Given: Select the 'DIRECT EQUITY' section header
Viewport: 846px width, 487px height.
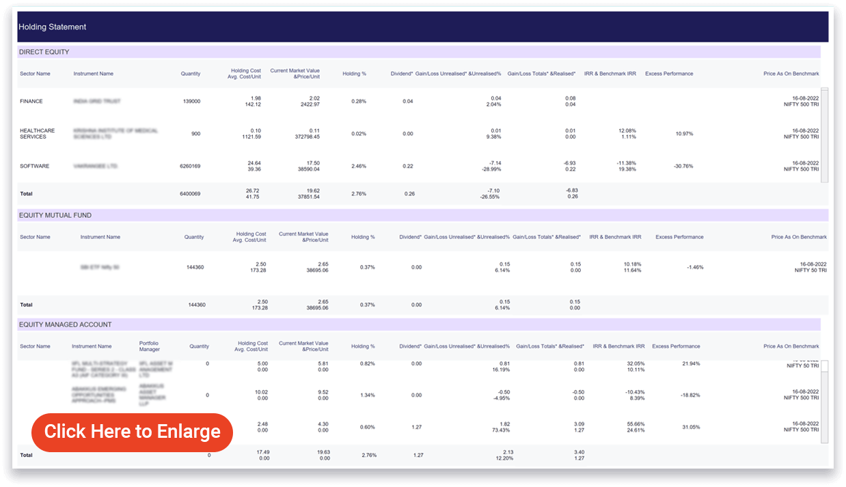Looking at the screenshot, I should pyautogui.click(x=419, y=52).
